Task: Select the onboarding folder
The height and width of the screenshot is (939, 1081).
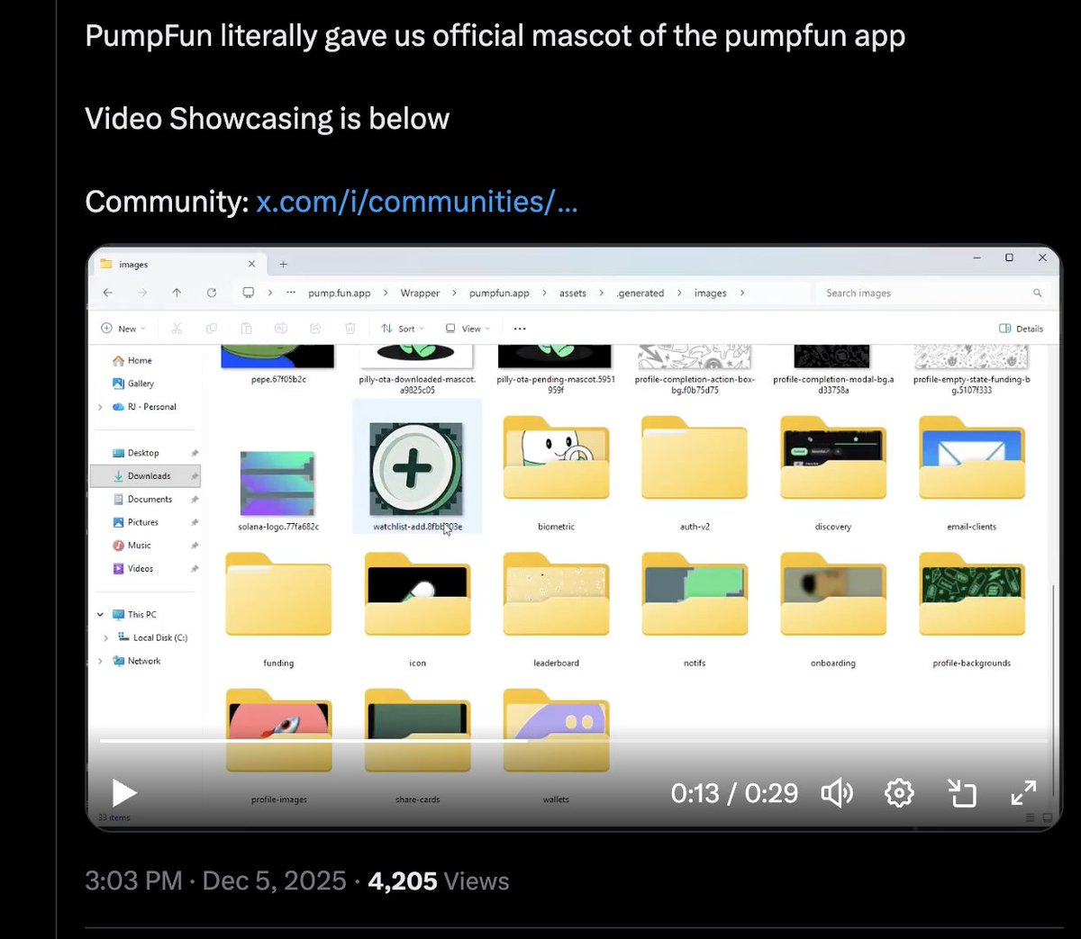Action: pyautogui.click(x=833, y=608)
